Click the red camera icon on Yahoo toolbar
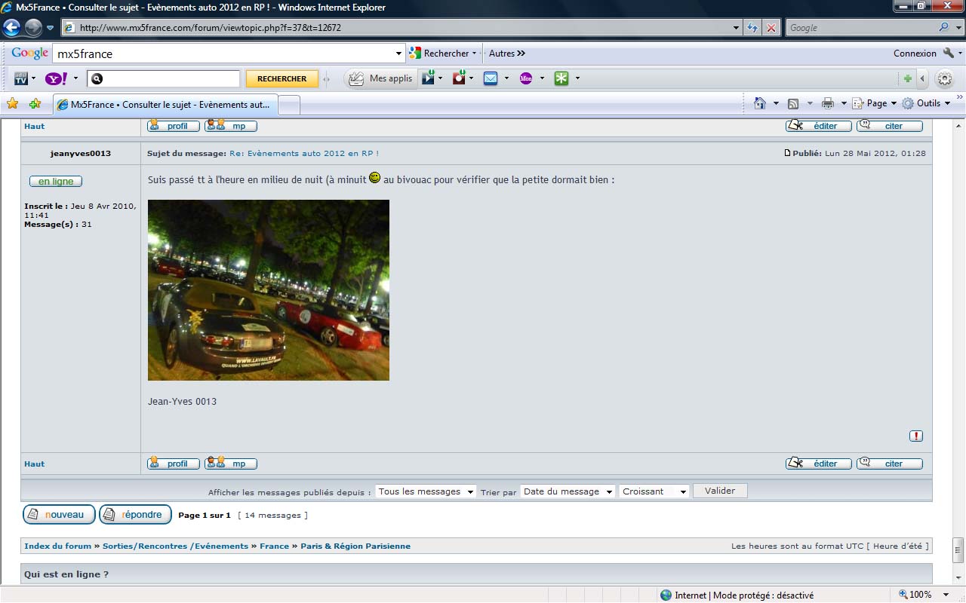 [459, 78]
